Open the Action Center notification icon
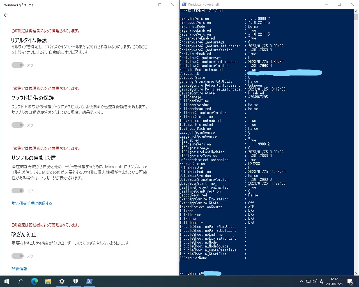 (x=350, y=281)
